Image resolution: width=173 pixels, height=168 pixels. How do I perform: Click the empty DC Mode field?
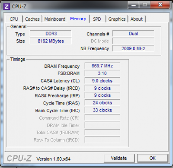tap(133, 41)
